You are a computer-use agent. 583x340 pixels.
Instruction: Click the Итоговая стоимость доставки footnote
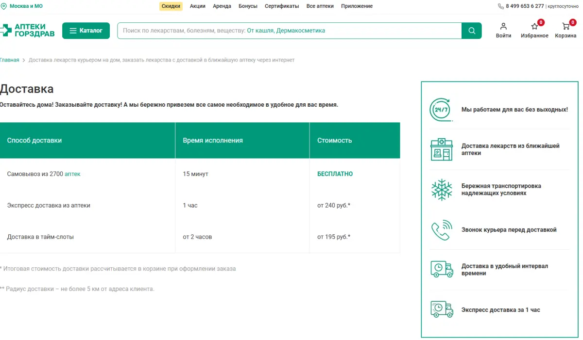[118, 268]
